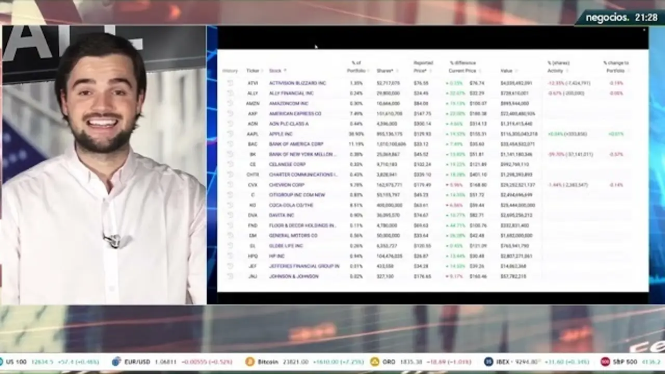The width and height of the screenshot is (665, 374).
Task: Click the Bitcoin icon in the ticker bar
Action: 249,362
